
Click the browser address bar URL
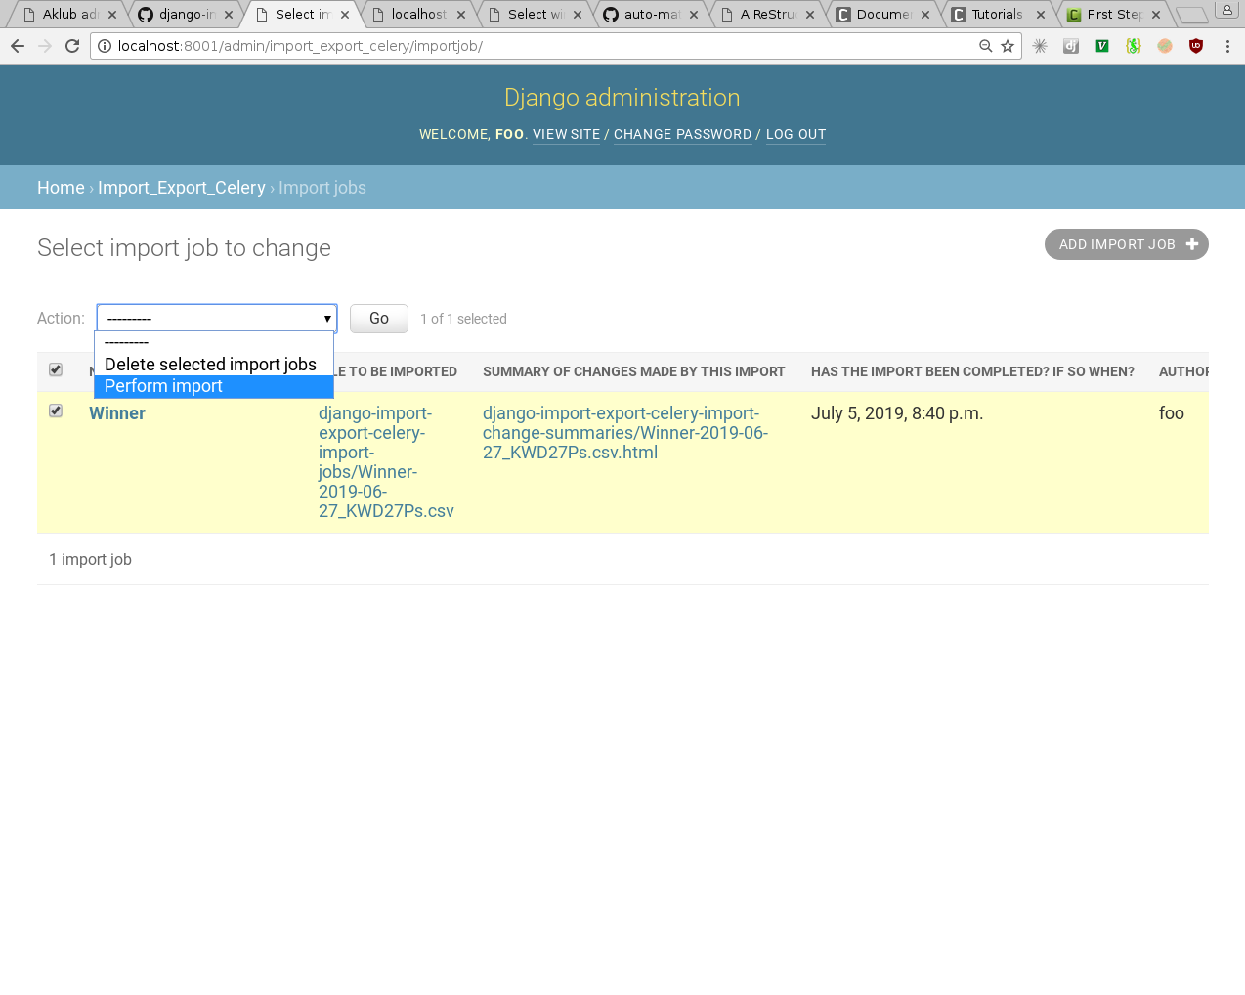pyautogui.click(x=300, y=46)
